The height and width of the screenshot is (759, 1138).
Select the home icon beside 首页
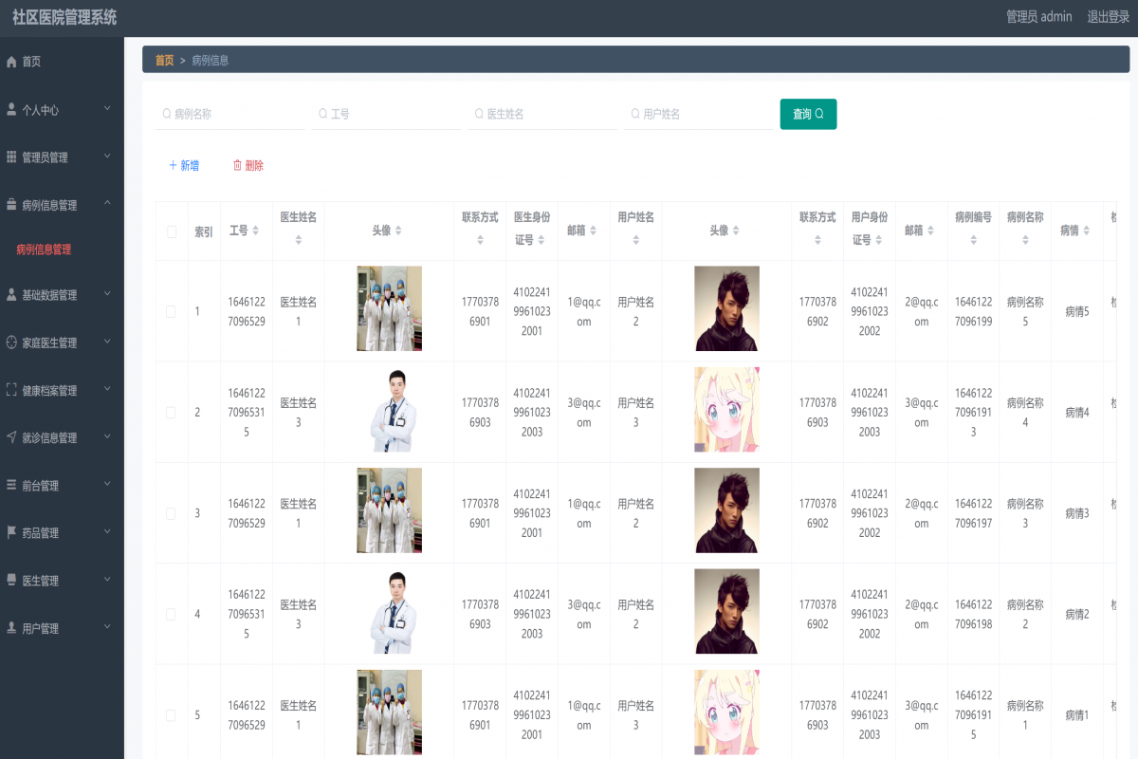pyautogui.click(x=13, y=61)
